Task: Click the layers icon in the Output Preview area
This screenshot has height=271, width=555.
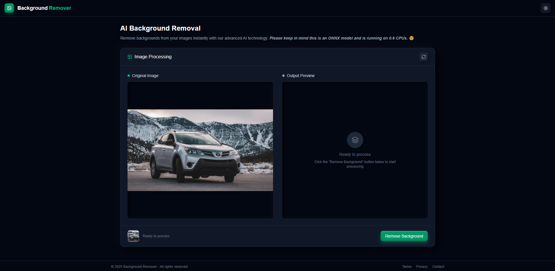Action: pyautogui.click(x=355, y=140)
